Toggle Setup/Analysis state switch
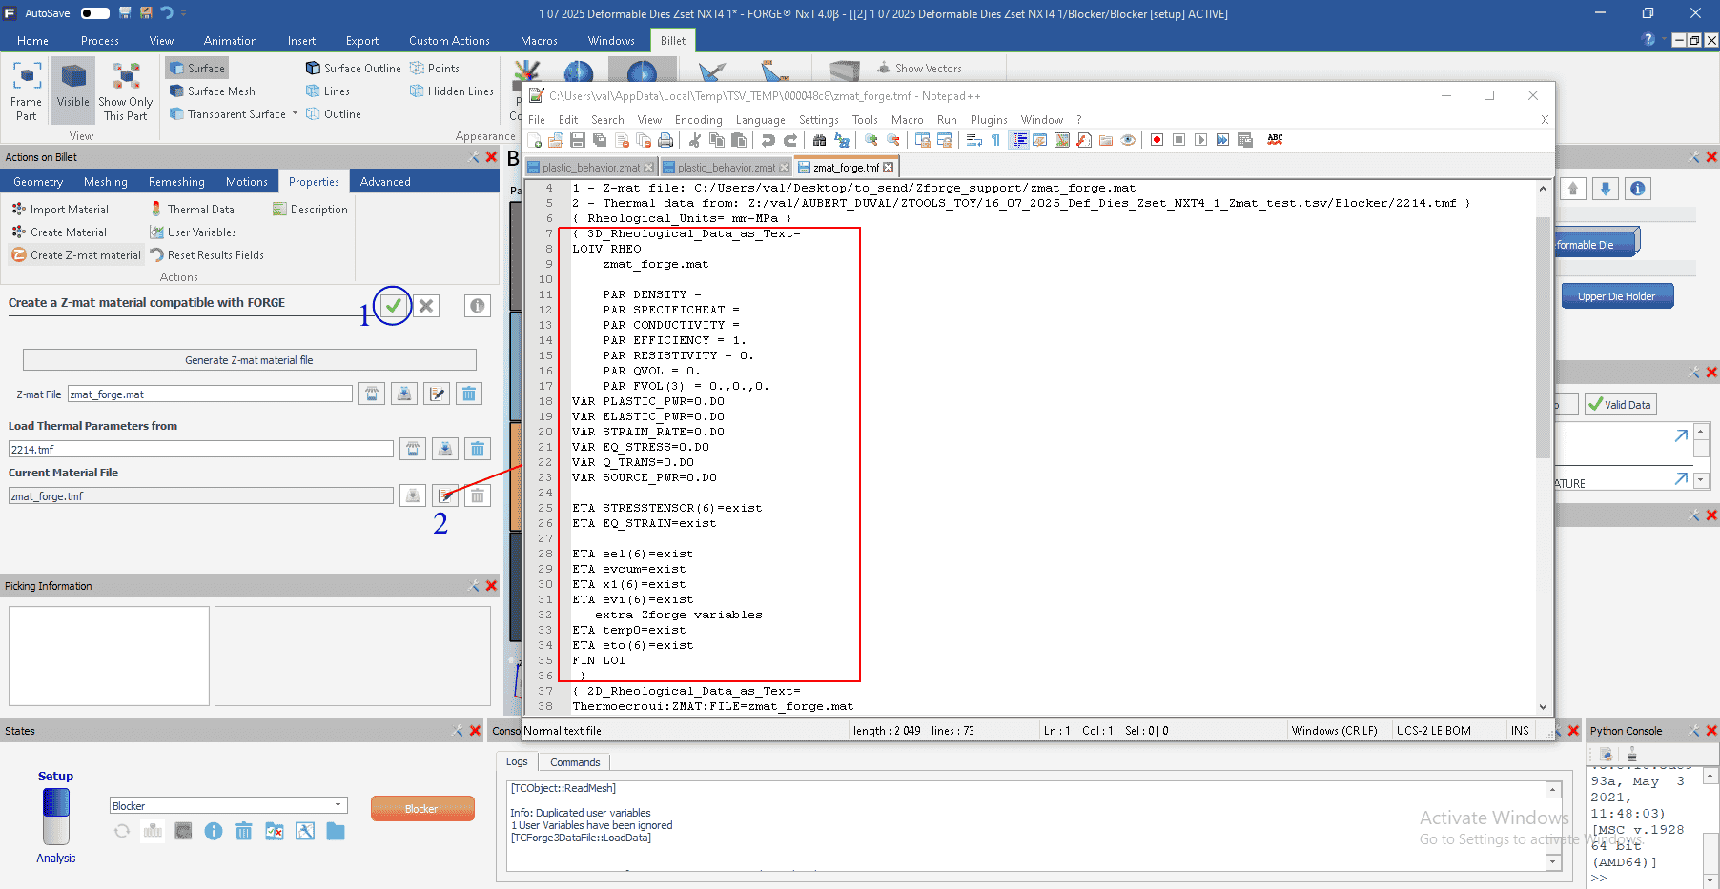 pos(56,816)
